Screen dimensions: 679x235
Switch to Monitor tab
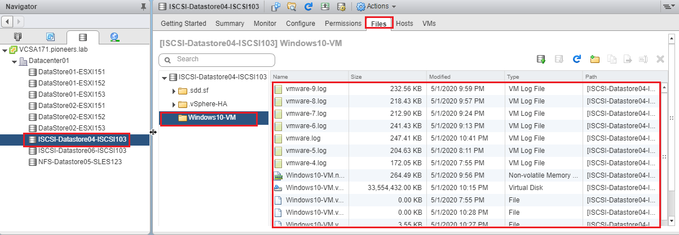(265, 24)
